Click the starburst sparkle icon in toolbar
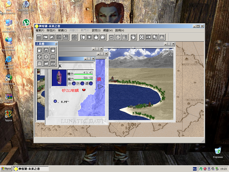Image resolution: width=229 pixels, height=172 pixels. click(74, 37)
